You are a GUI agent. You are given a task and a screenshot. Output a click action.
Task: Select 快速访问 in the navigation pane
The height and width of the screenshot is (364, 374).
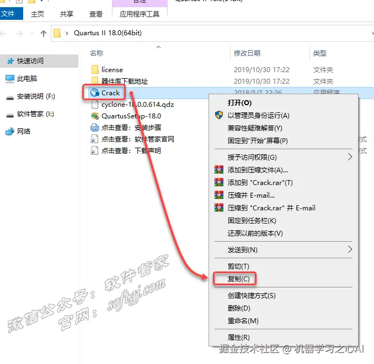click(x=39, y=61)
